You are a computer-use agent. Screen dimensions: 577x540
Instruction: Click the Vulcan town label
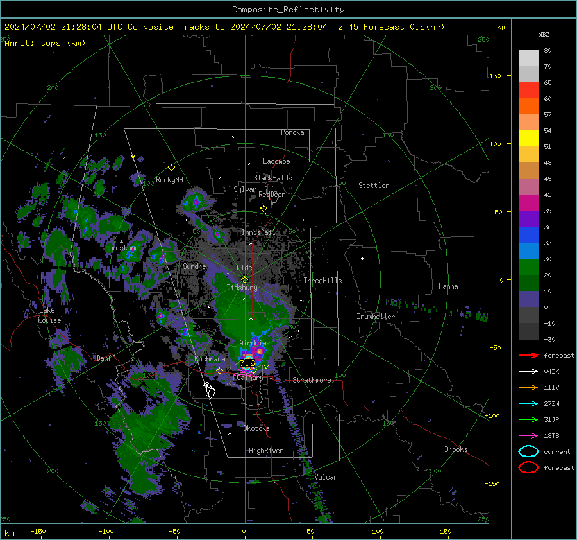tap(326, 477)
